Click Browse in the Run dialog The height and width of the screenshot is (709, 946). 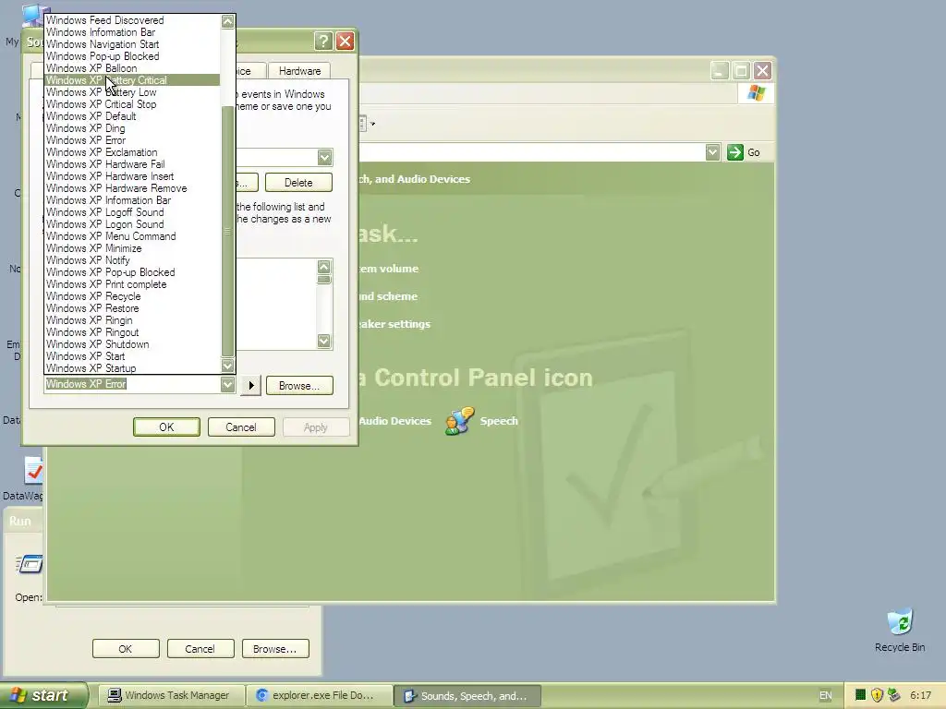click(x=275, y=649)
